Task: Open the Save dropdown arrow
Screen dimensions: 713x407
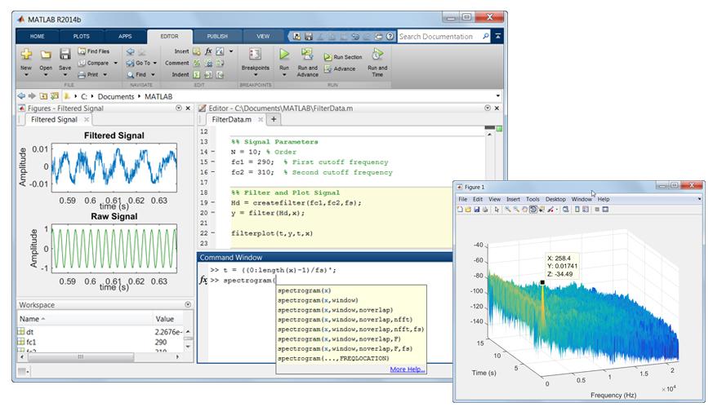Action: (65, 74)
